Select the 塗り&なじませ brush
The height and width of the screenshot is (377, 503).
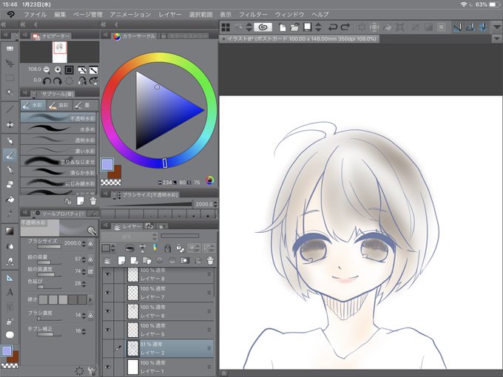(58, 161)
